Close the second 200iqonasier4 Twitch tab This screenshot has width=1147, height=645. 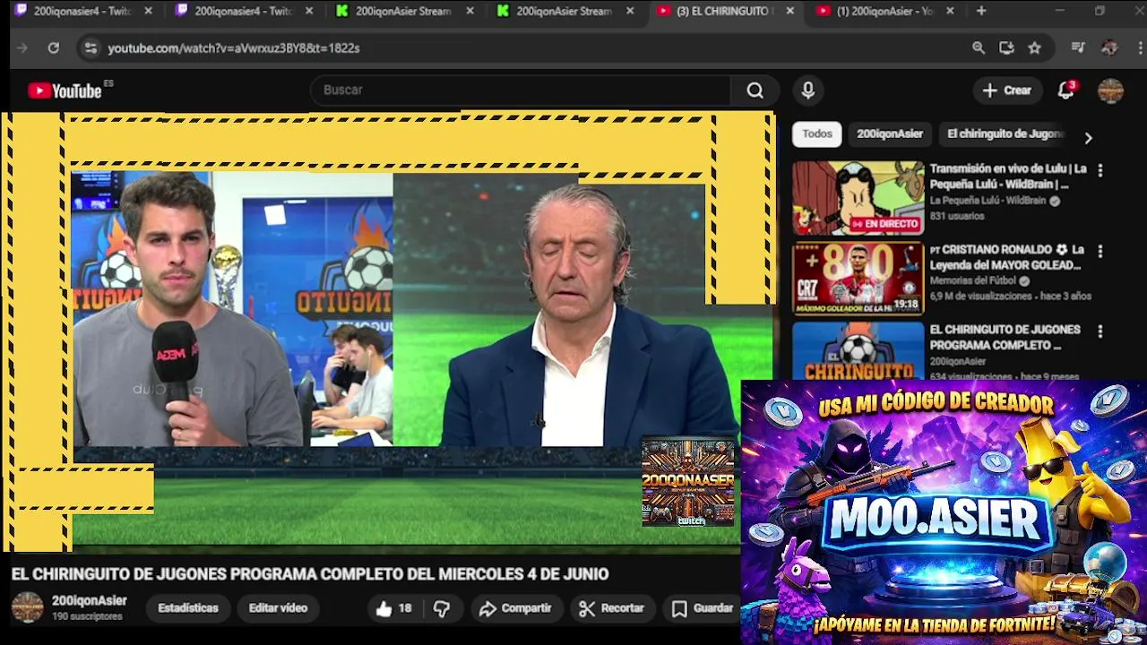point(309,12)
